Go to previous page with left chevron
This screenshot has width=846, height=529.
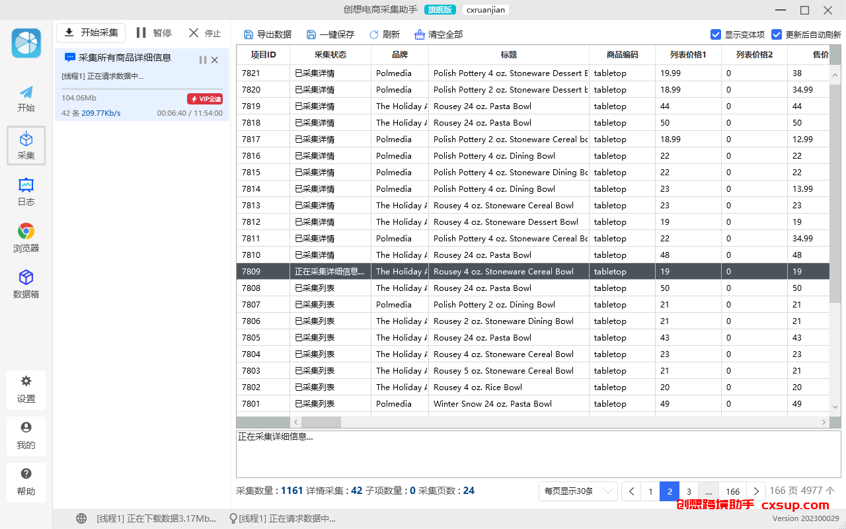[631, 491]
